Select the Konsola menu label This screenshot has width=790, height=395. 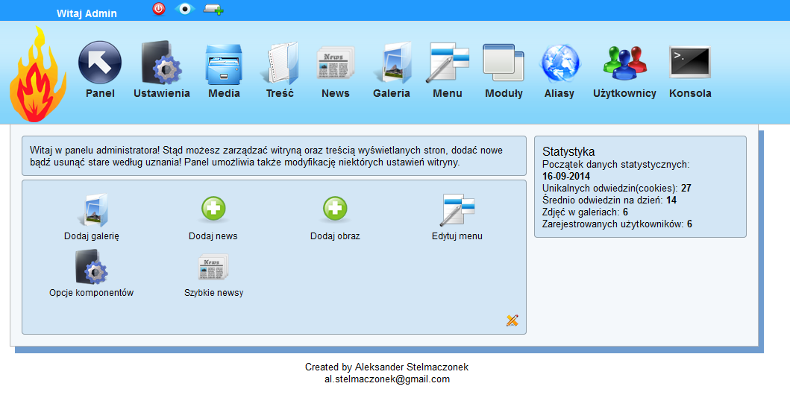pyautogui.click(x=690, y=94)
